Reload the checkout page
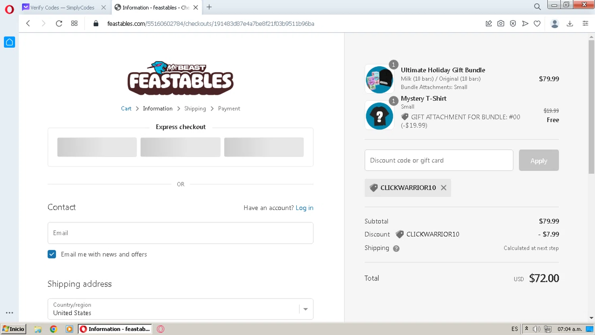Image resolution: width=595 pixels, height=335 pixels. coord(59,23)
